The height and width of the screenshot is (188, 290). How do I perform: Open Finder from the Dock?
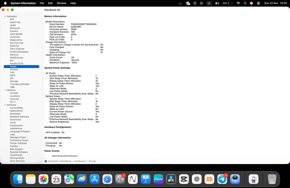(18, 179)
